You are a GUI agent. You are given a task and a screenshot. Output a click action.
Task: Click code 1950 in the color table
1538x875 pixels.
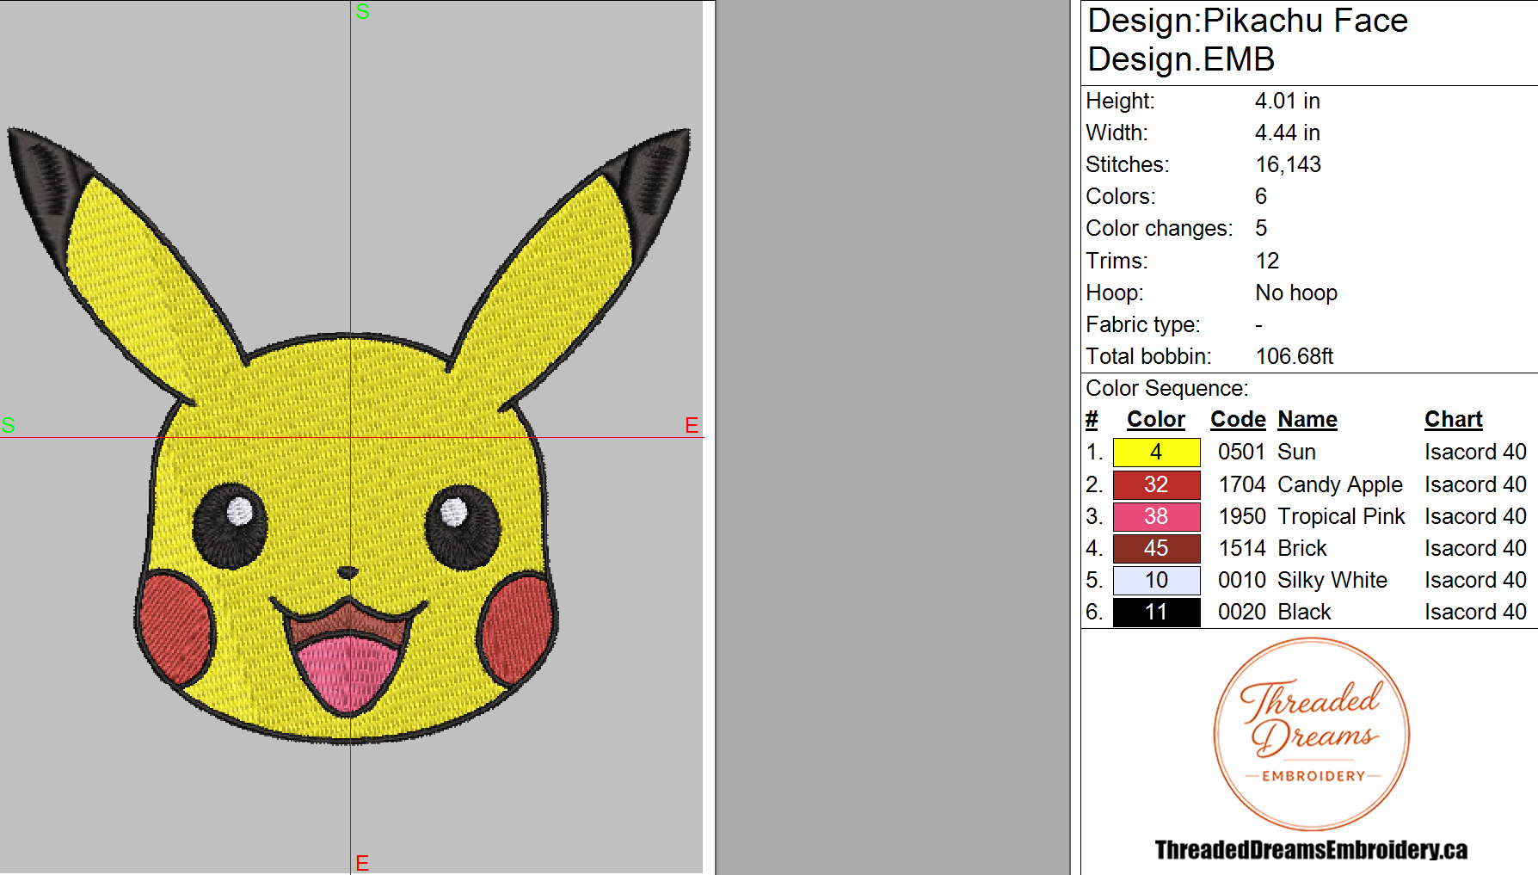coord(1241,516)
